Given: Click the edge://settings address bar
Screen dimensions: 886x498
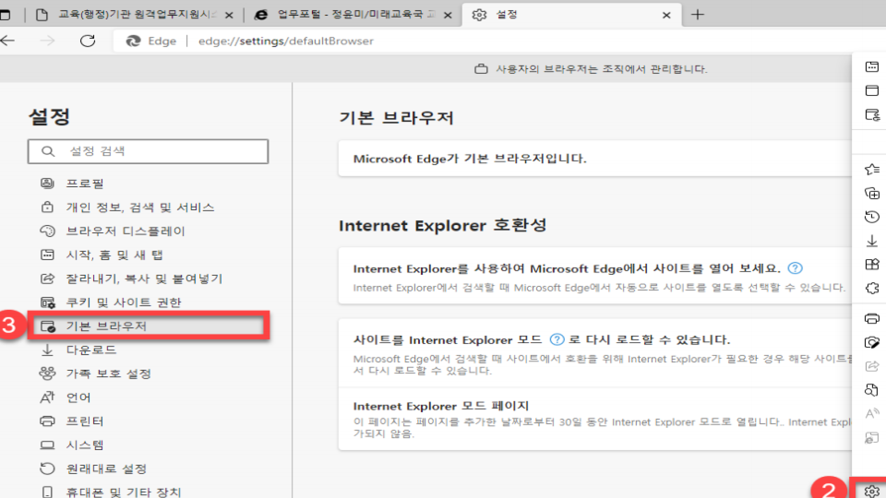Looking at the screenshot, I should coord(498,41).
